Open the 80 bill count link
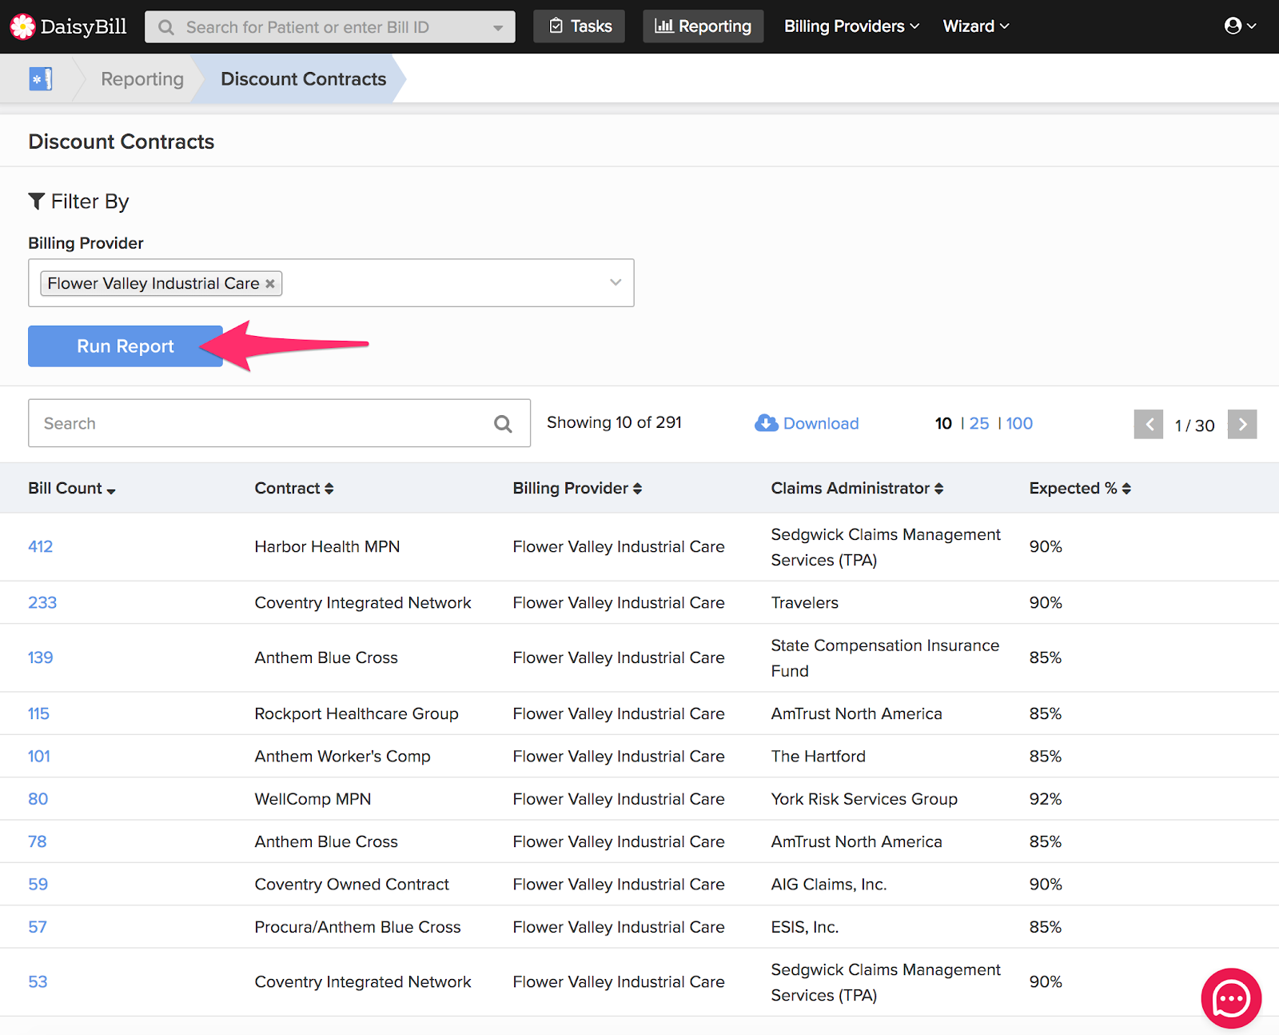 point(38,799)
